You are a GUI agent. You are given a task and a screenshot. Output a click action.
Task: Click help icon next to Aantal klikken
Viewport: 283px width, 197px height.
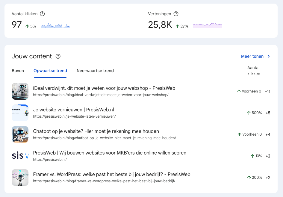pos(43,14)
